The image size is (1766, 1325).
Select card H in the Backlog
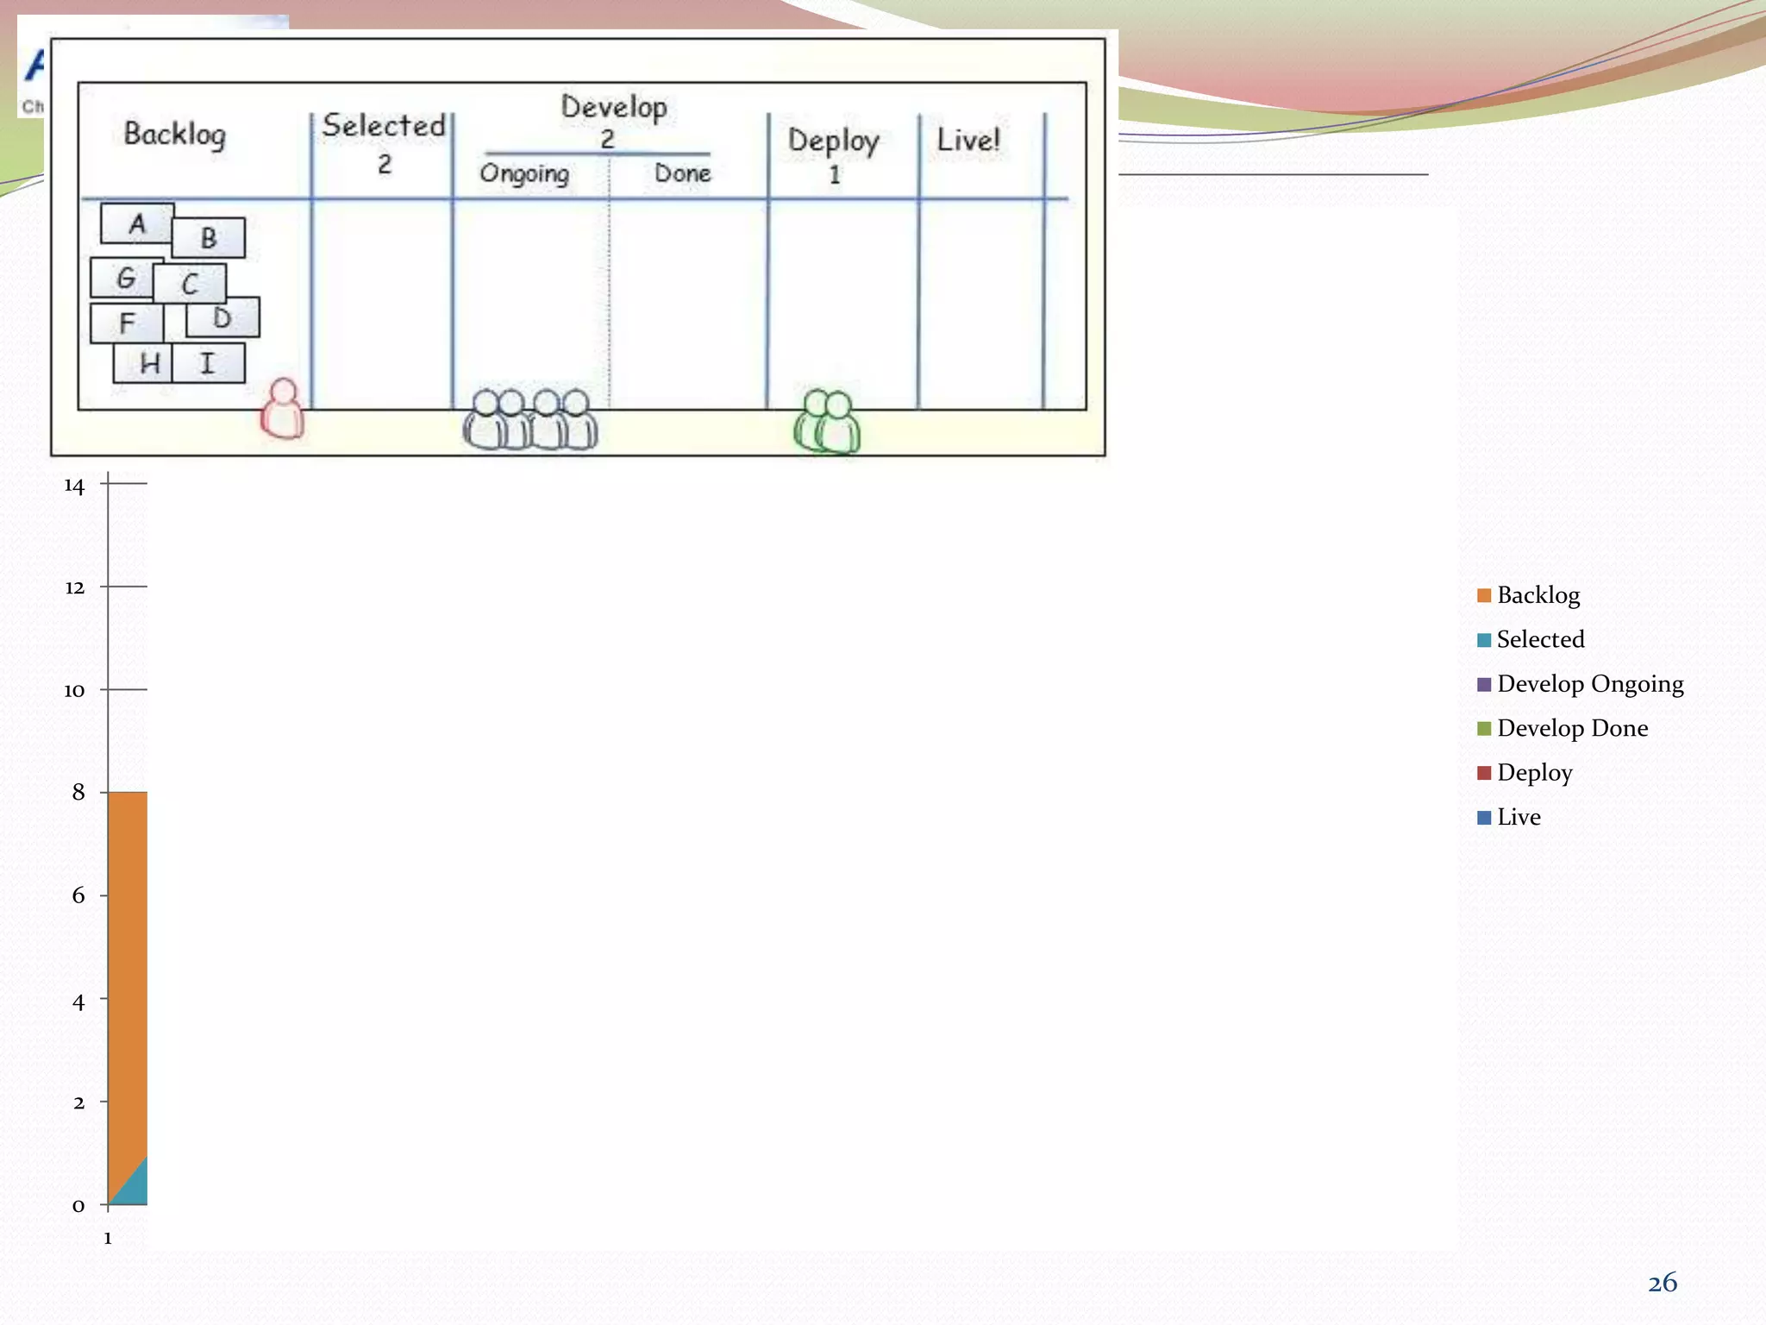(144, 363)
